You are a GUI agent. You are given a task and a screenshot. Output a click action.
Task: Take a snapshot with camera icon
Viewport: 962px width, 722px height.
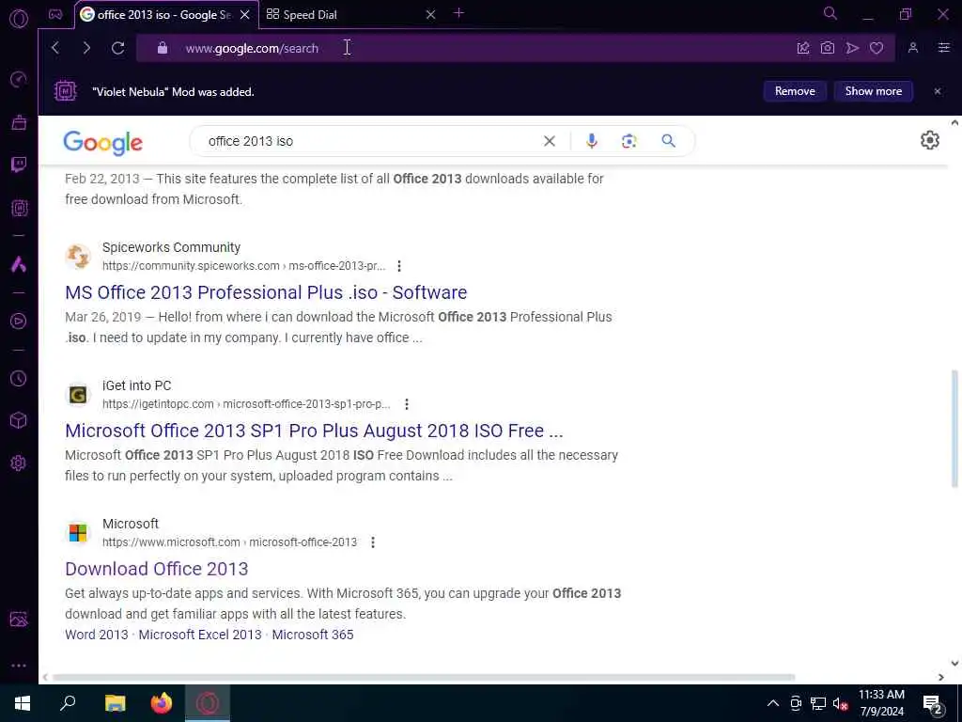coord(828,48)
